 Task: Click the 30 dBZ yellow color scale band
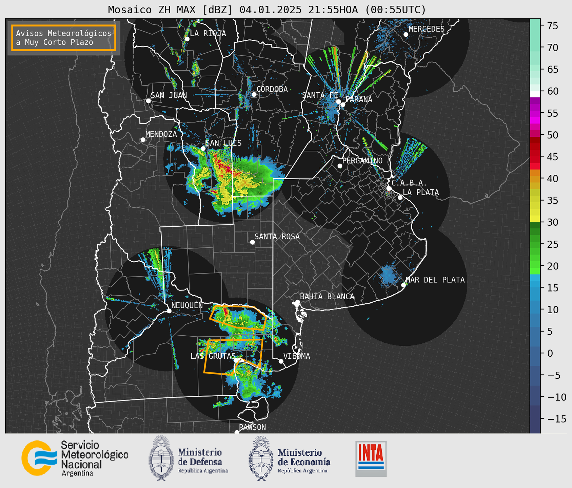coord(535,220)
